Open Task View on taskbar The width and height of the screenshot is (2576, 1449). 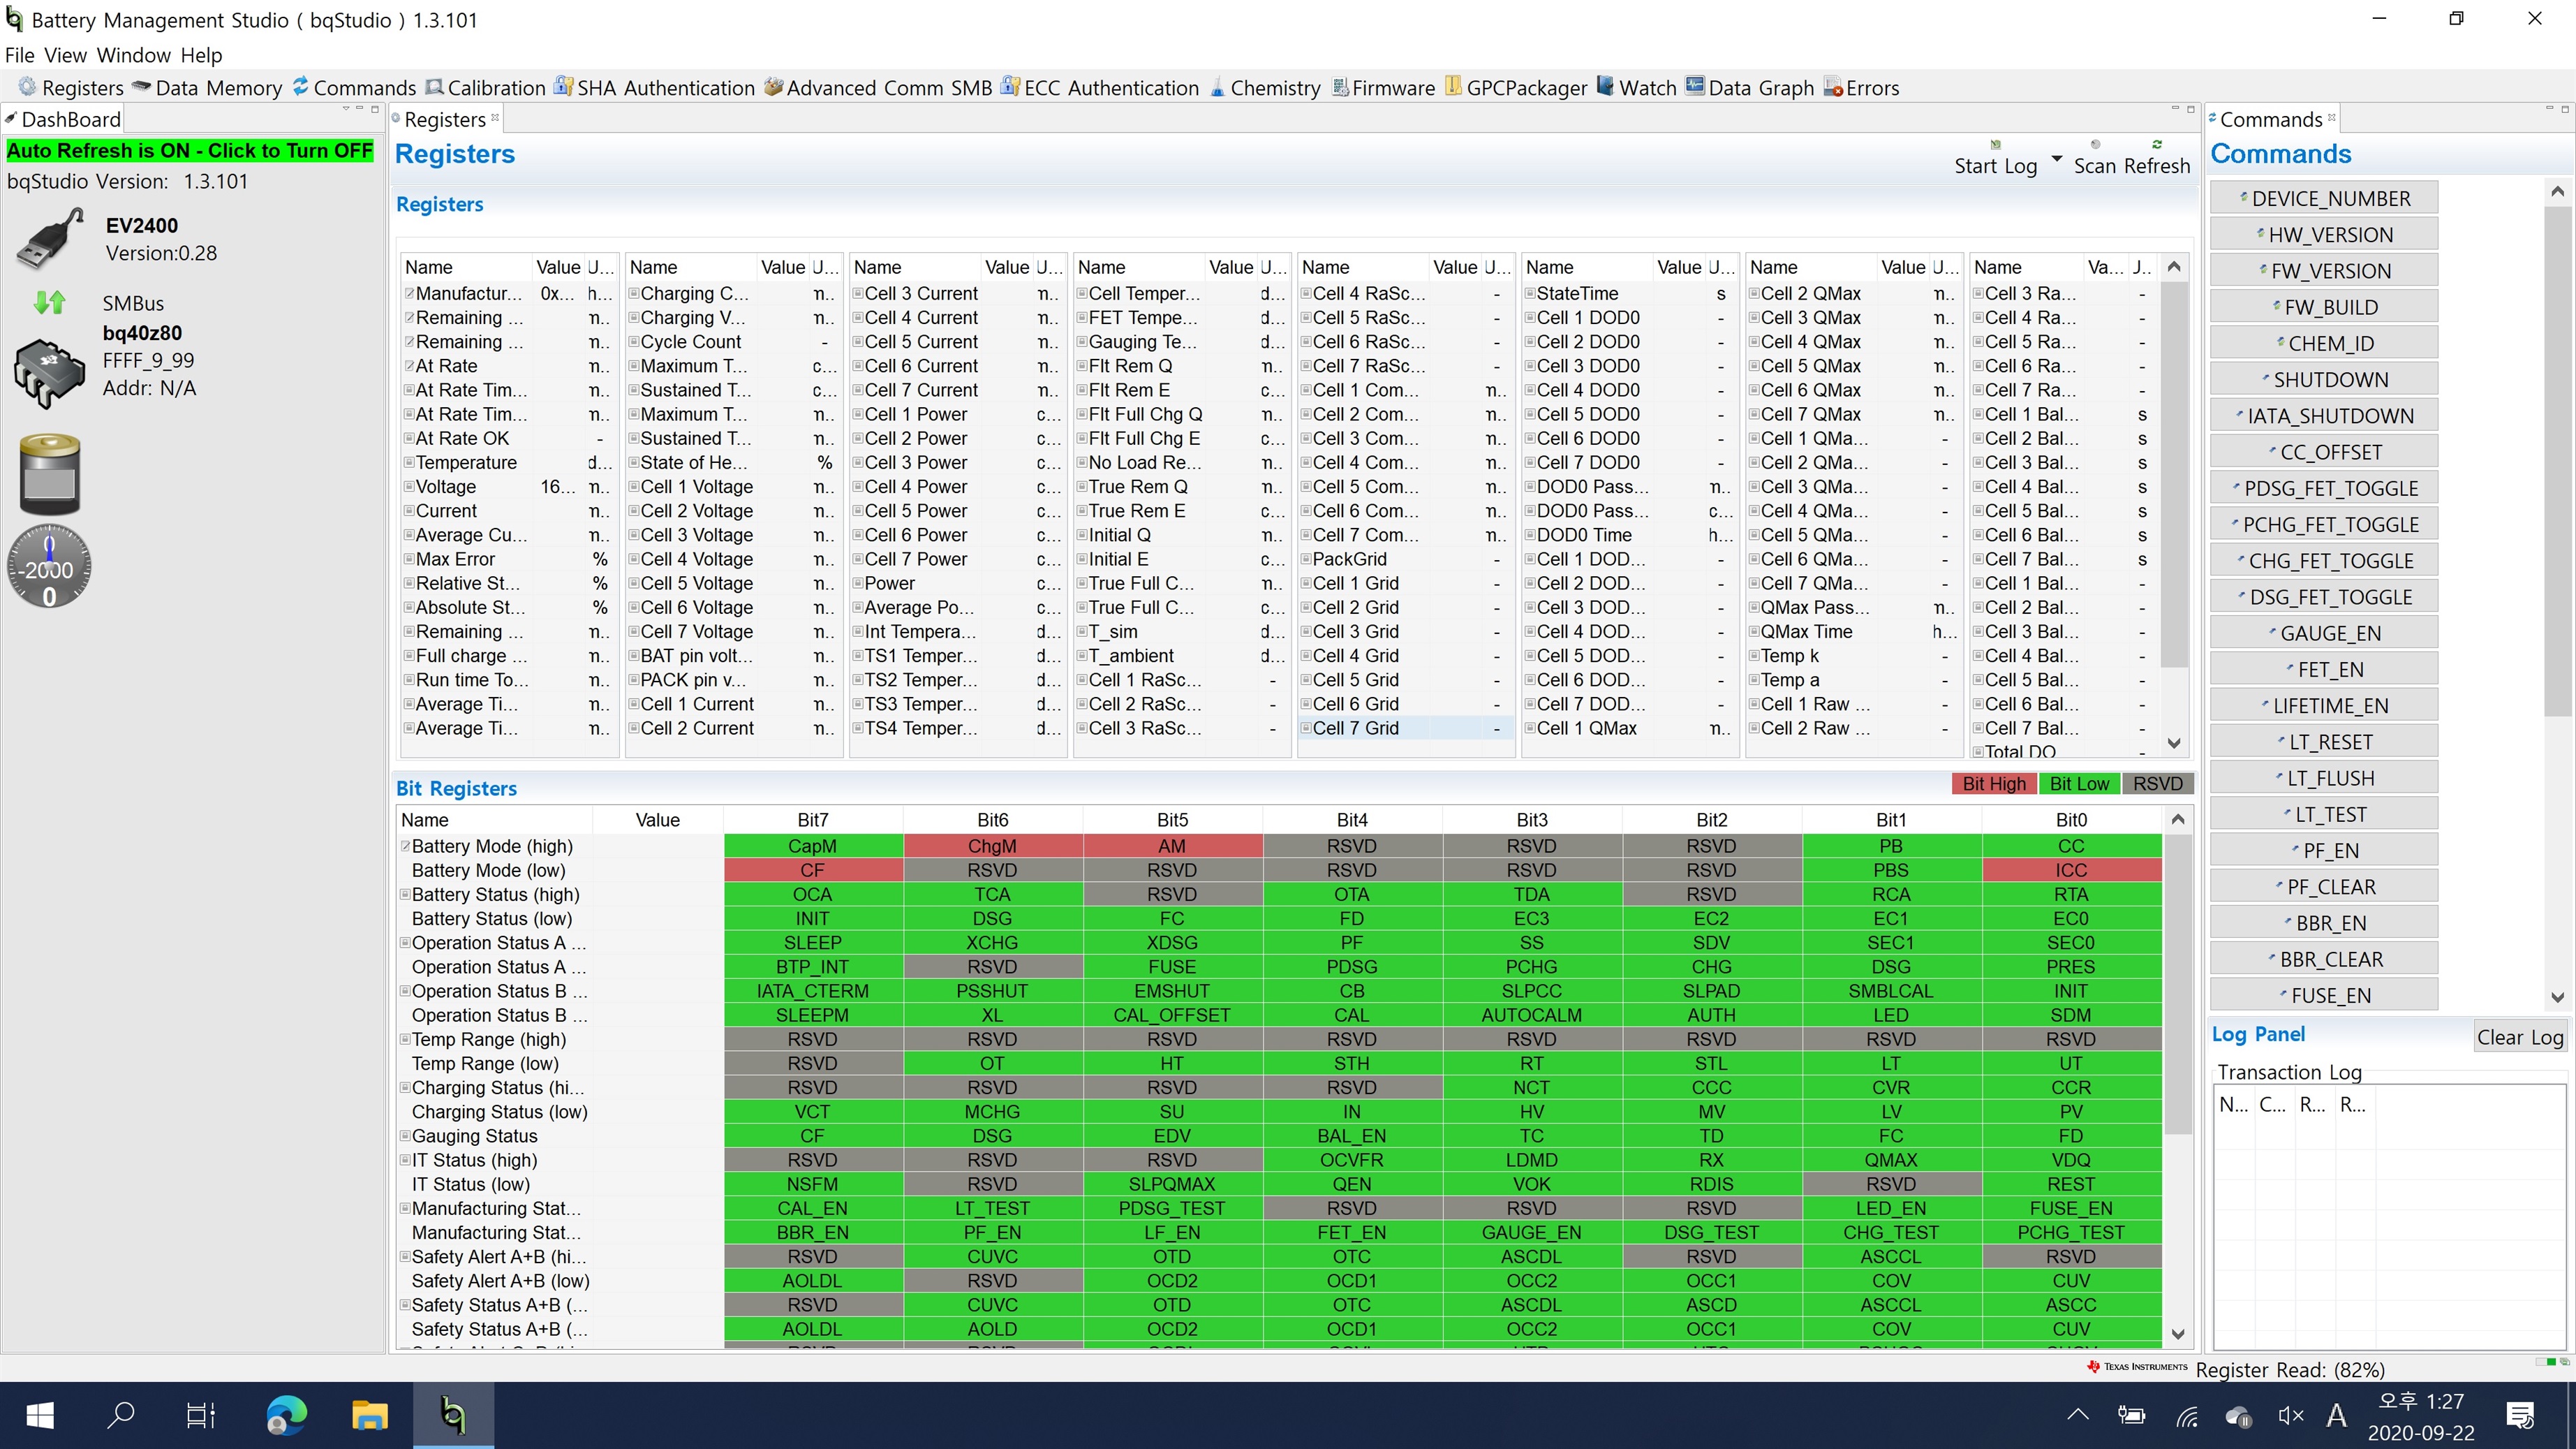pos(201,1415)
